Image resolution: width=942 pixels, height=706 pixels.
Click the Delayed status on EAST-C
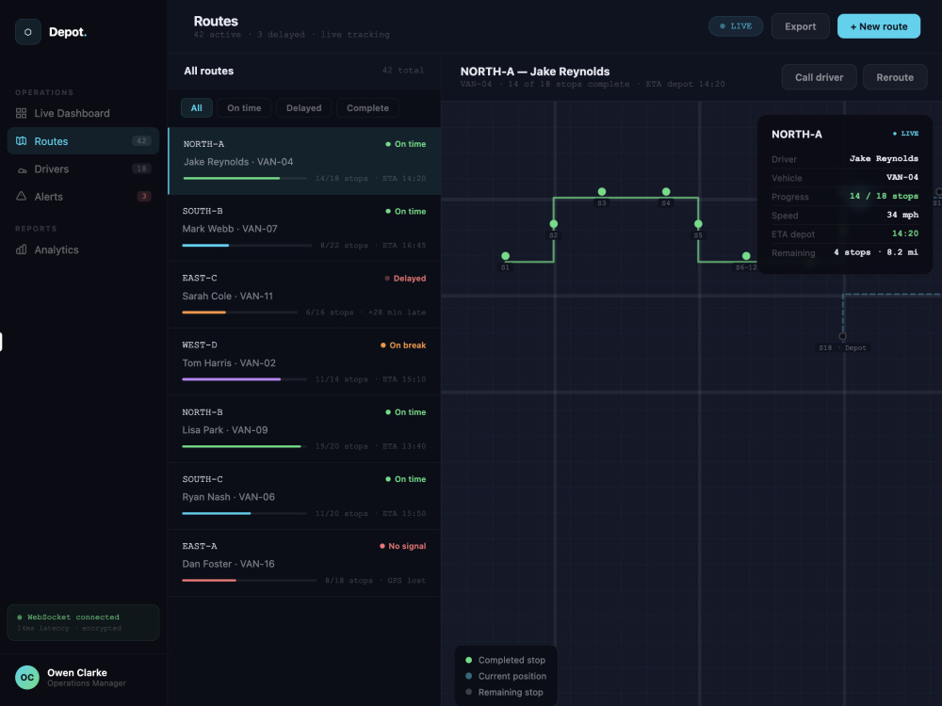[405, 279]
